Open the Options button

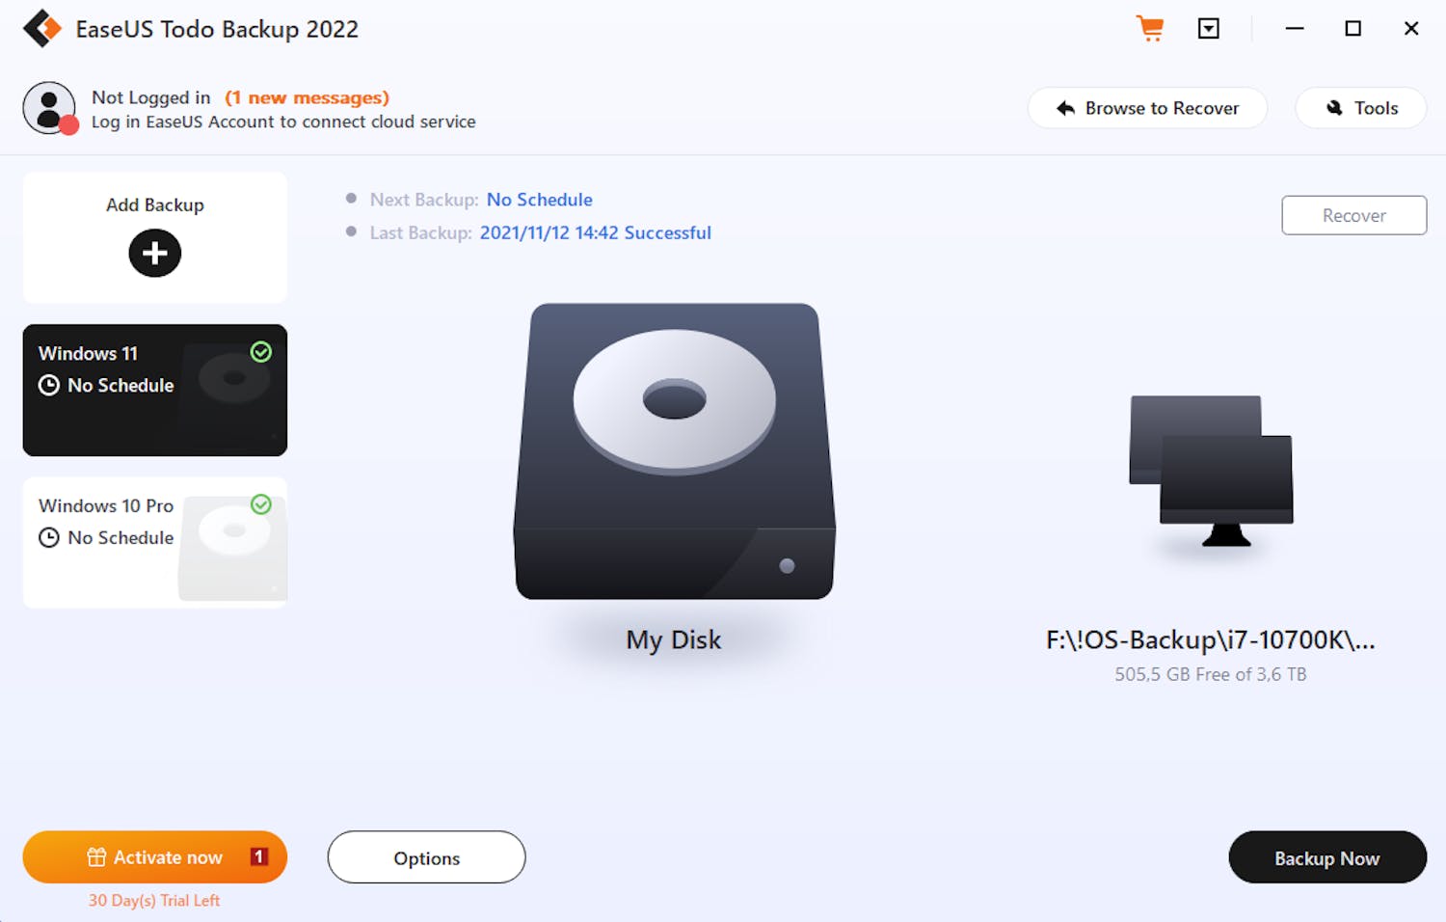click(x=427, y=857)
